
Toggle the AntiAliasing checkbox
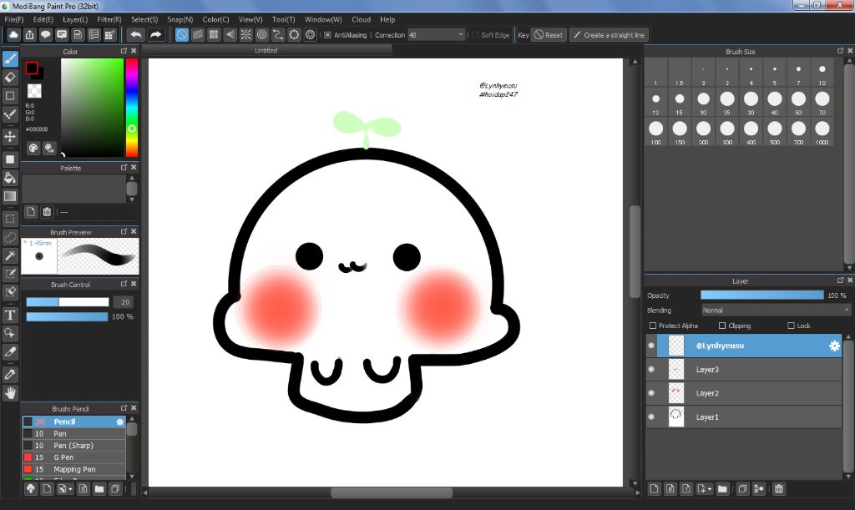coord(327,35)
